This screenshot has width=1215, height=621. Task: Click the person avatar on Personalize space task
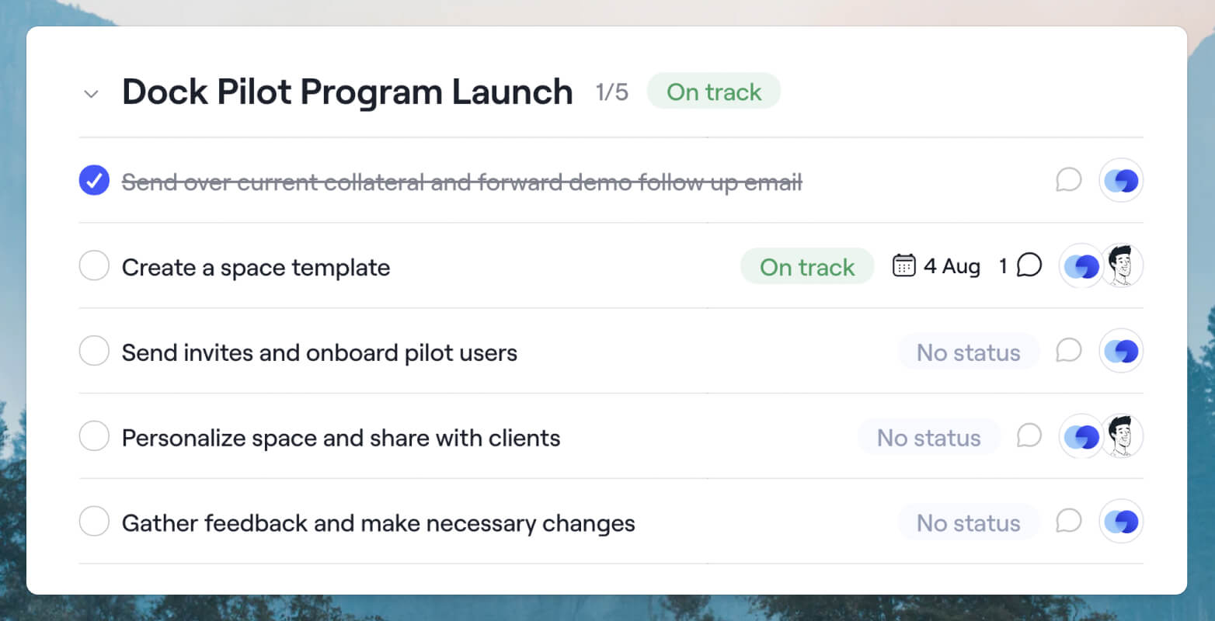[1123, 436]
